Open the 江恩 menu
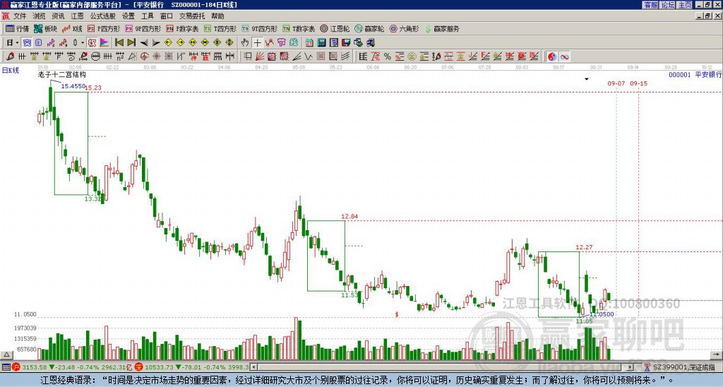The height and width of the screenshot is (387, 723). tap(77, 16)
